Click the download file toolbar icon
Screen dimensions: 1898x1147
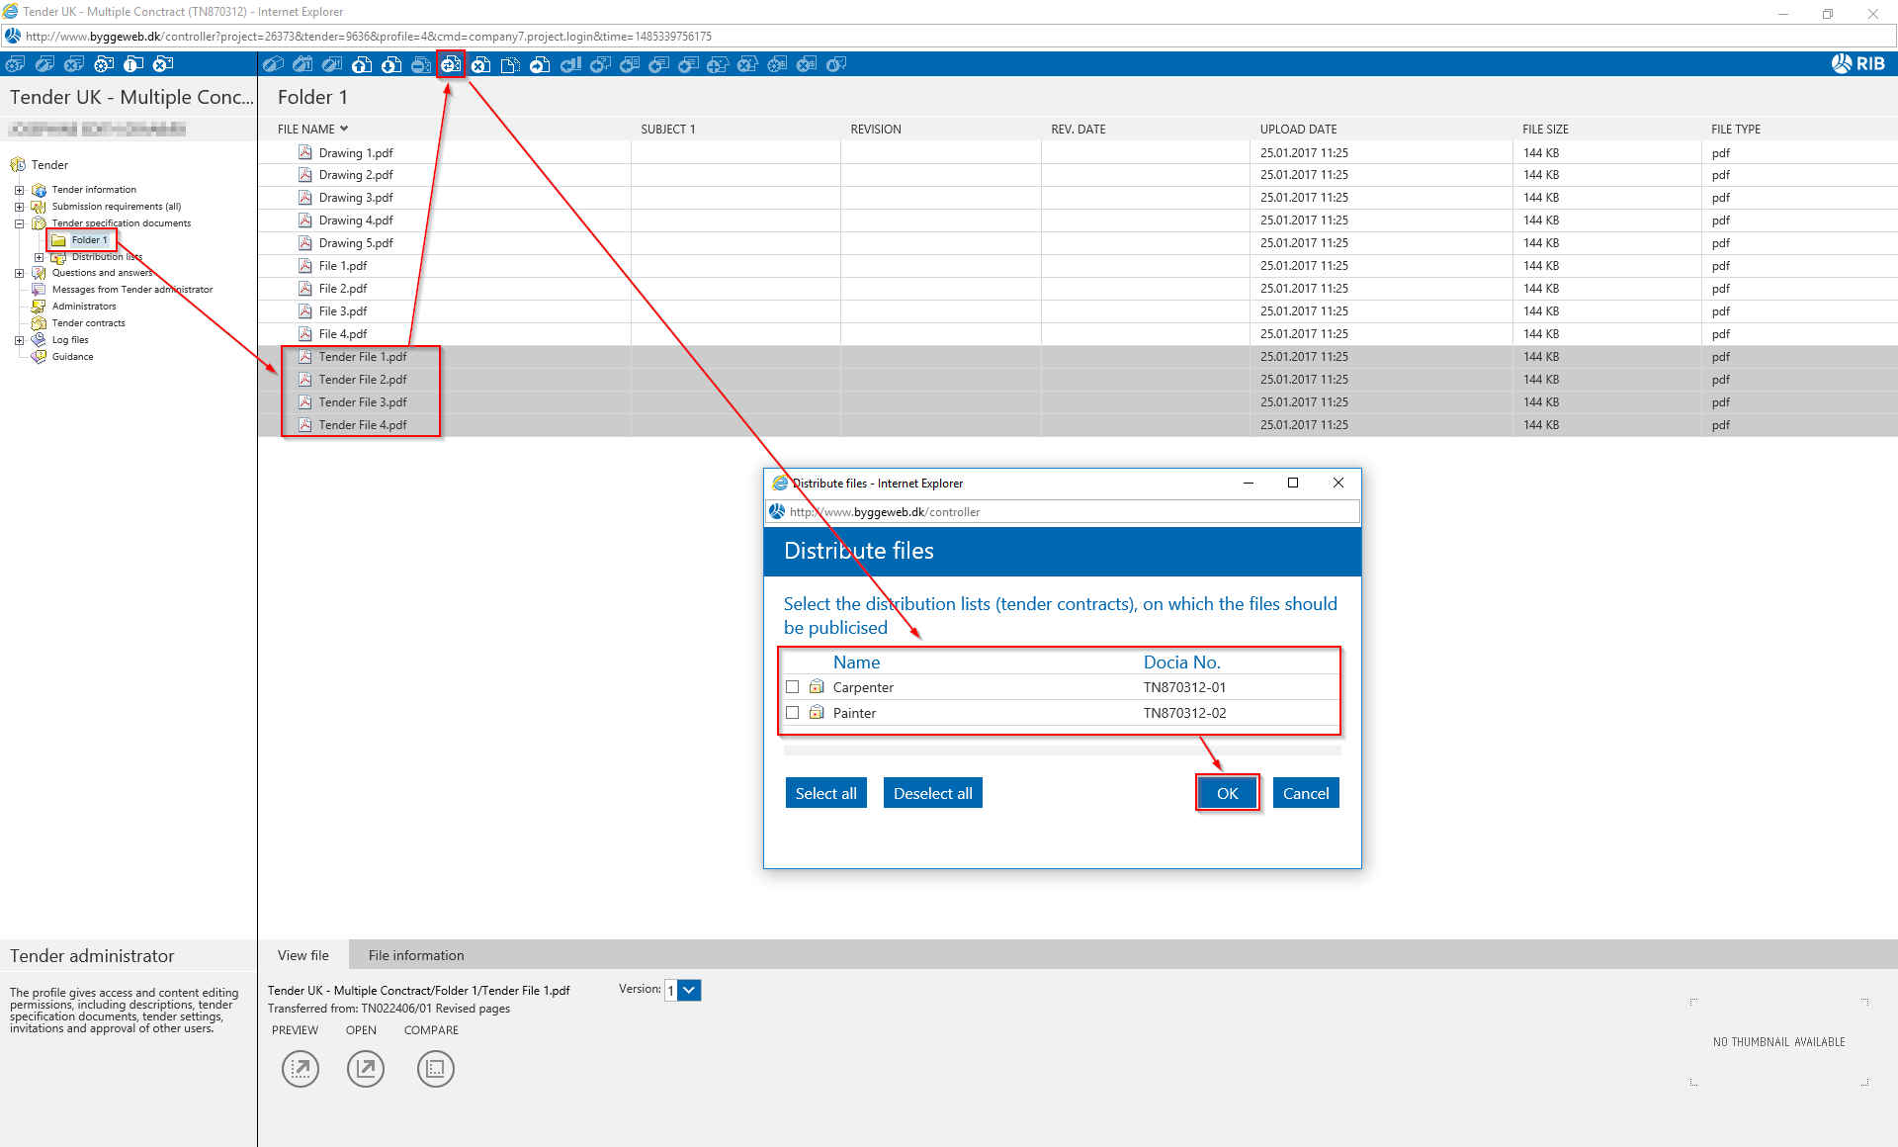tap(391, 64)
